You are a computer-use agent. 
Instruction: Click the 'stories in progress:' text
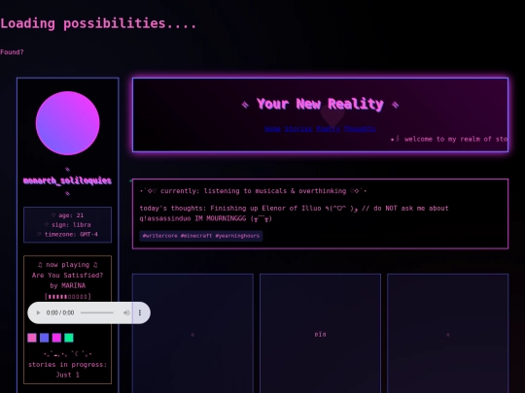[68, 365]
